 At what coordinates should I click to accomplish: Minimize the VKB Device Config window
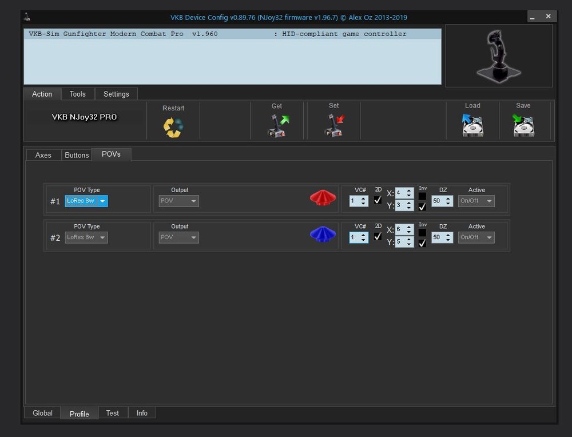(533, 17)
